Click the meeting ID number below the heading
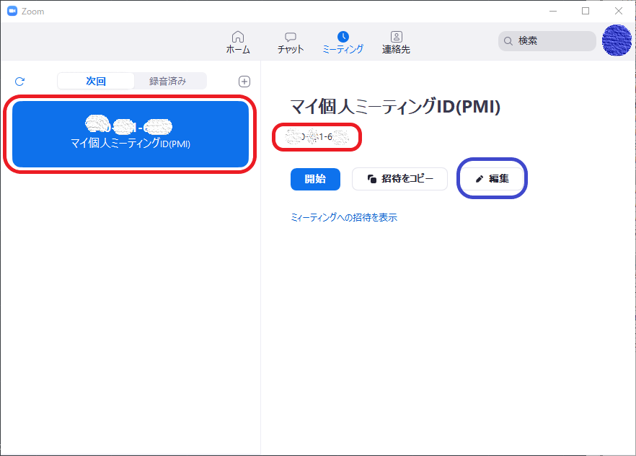This screenshot has height=456, width=636. pos(317,136)
